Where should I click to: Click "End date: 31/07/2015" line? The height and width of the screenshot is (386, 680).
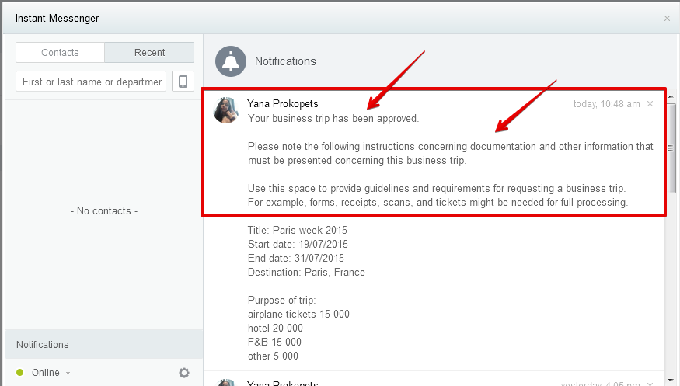tap(296, 258)
